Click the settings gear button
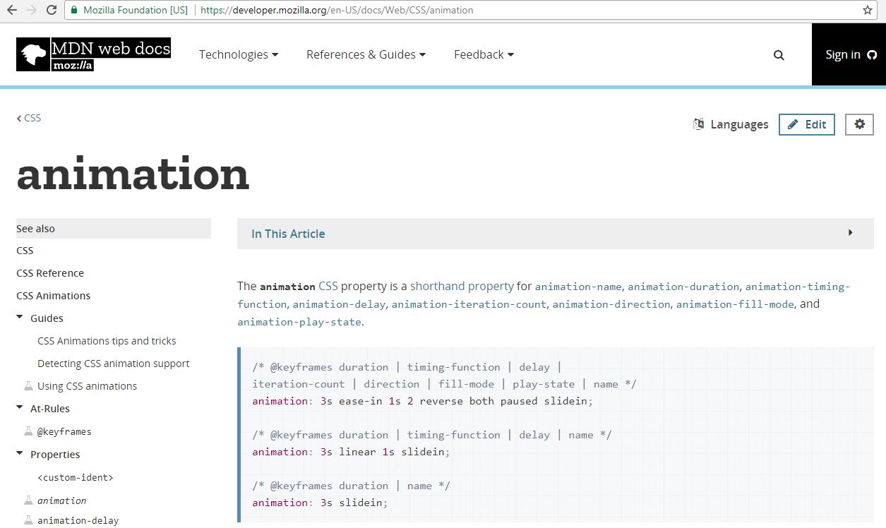Screen dimensions: 886x528 [859, 124]
